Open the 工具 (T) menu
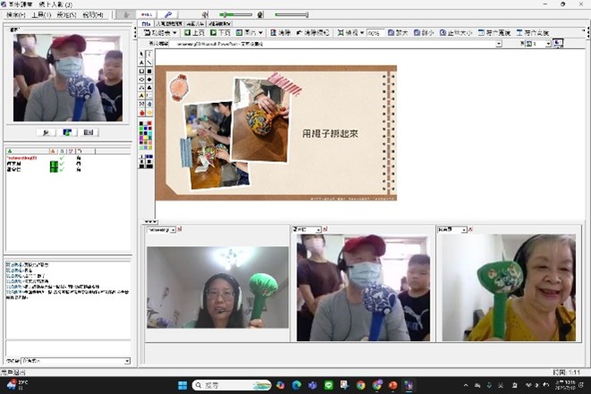This screenshot has width=591, height=394. [x=41, y=14]
